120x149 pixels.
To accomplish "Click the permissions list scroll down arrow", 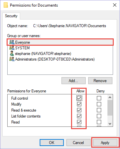I will [110, 124].
